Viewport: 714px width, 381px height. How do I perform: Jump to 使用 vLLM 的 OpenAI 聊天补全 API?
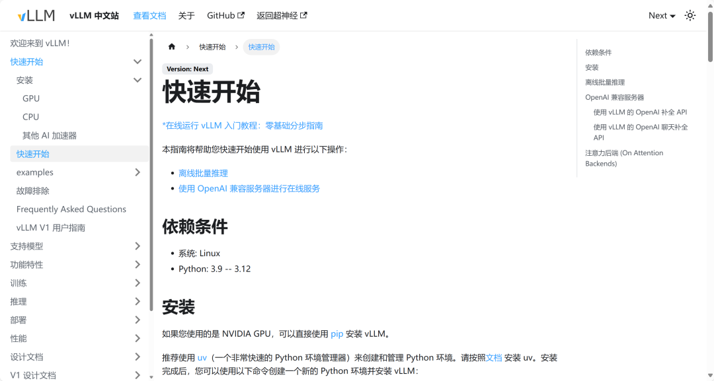641,132
